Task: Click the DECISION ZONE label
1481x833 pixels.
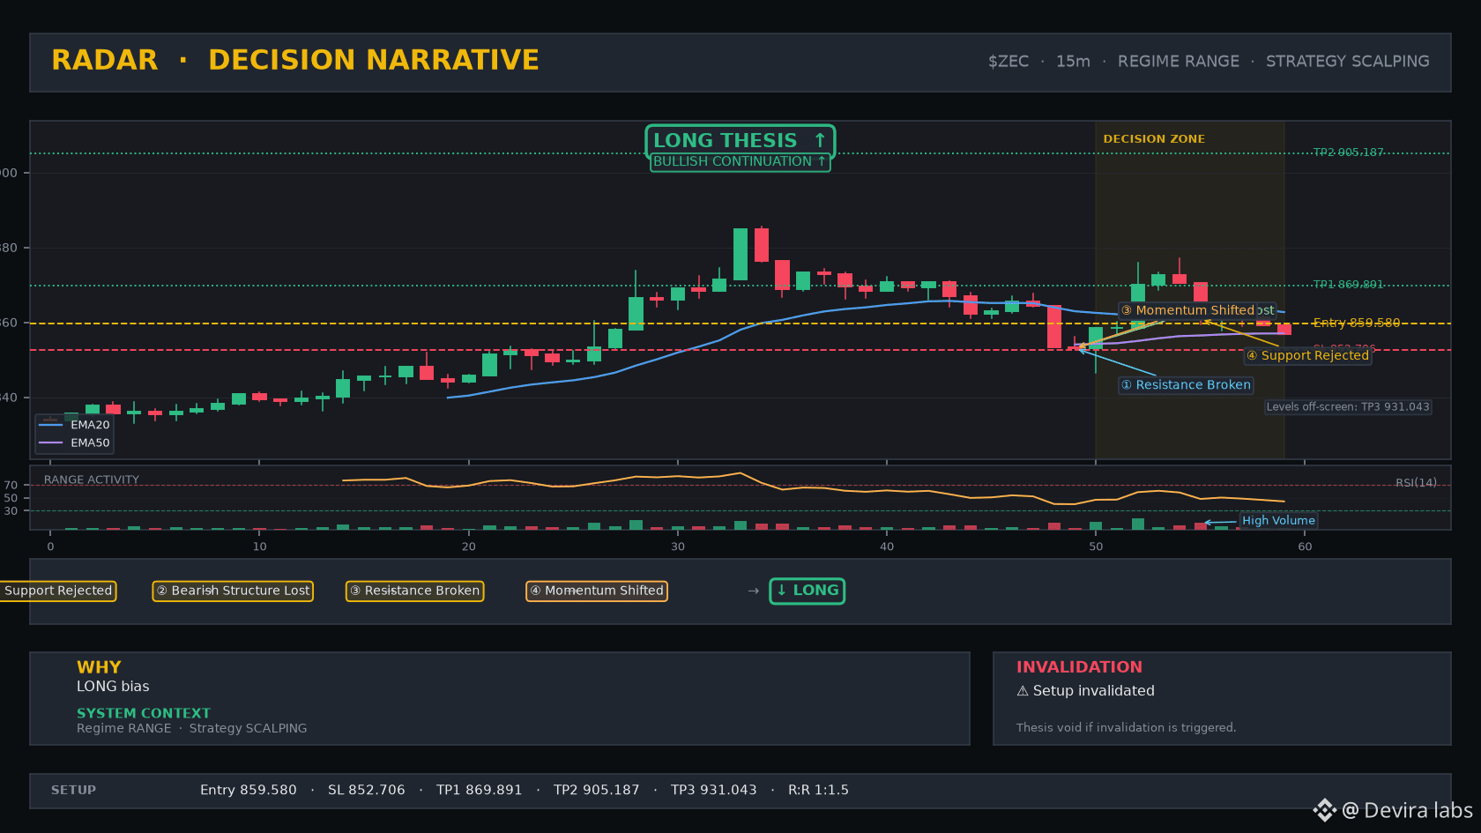Action: [1154, 139]
